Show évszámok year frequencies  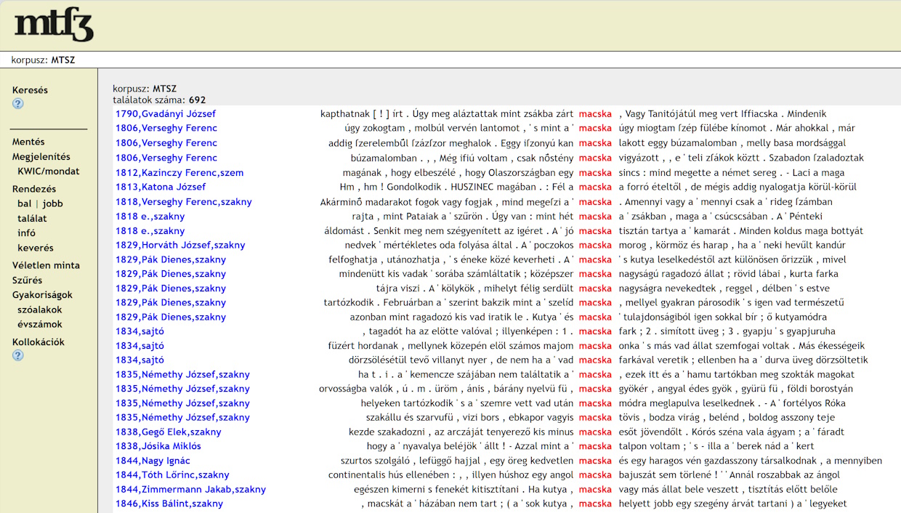[40, 324]
